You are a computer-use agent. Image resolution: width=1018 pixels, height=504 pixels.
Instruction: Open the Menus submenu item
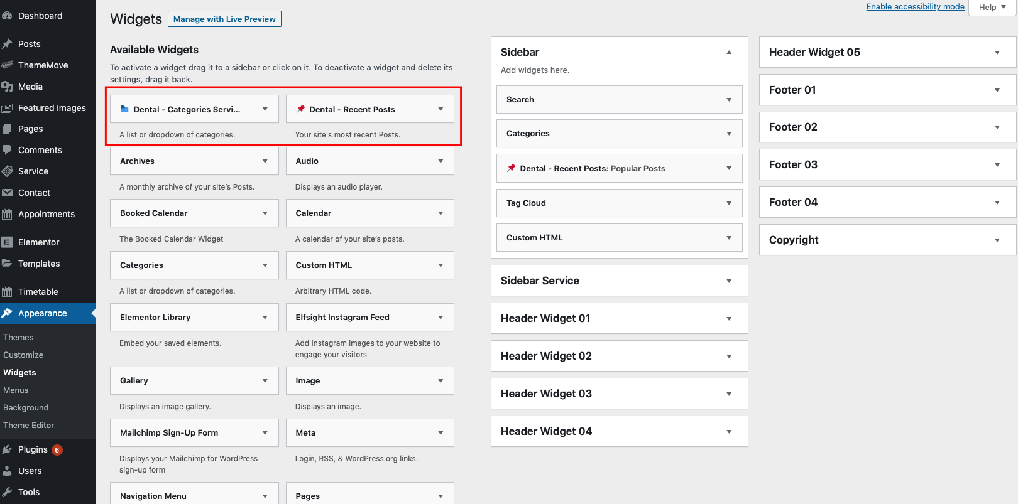pyautogui.click(x=16, y=390)
